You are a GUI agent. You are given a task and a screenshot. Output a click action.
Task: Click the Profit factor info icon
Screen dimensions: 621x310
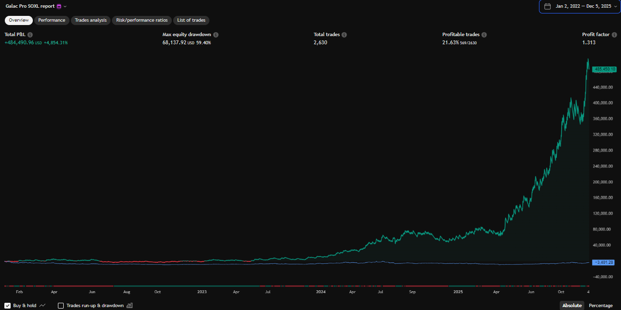tap(614, 35)
